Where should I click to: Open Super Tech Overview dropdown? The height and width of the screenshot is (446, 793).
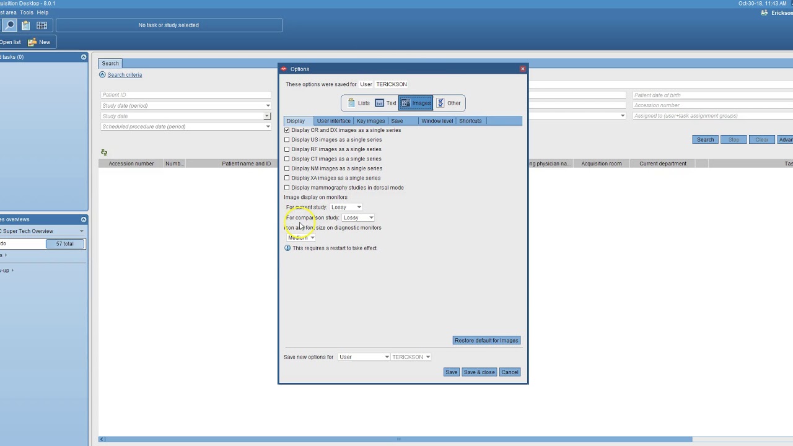[x=81, y=231]
